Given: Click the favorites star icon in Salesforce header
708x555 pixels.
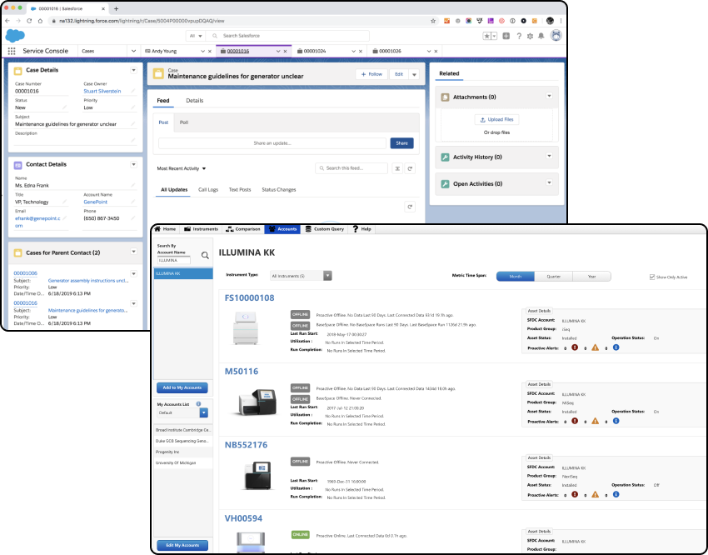Looking at the screenshot, I should (x=486, y=36).
